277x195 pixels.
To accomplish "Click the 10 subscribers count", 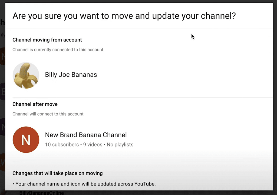I will (x=62, y=145).
